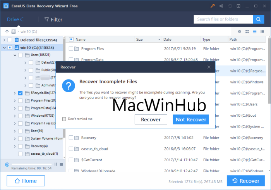Toggle the preview eye icon

tap(239, 31)
